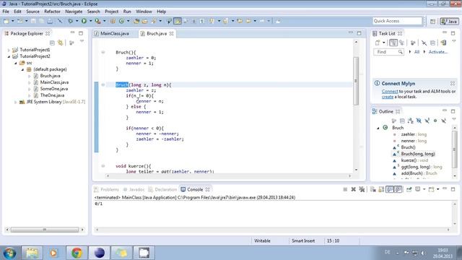Click the Sort alphabetically icon in Outline
Screen dimensions: 462x260
[x=411, y=121]
